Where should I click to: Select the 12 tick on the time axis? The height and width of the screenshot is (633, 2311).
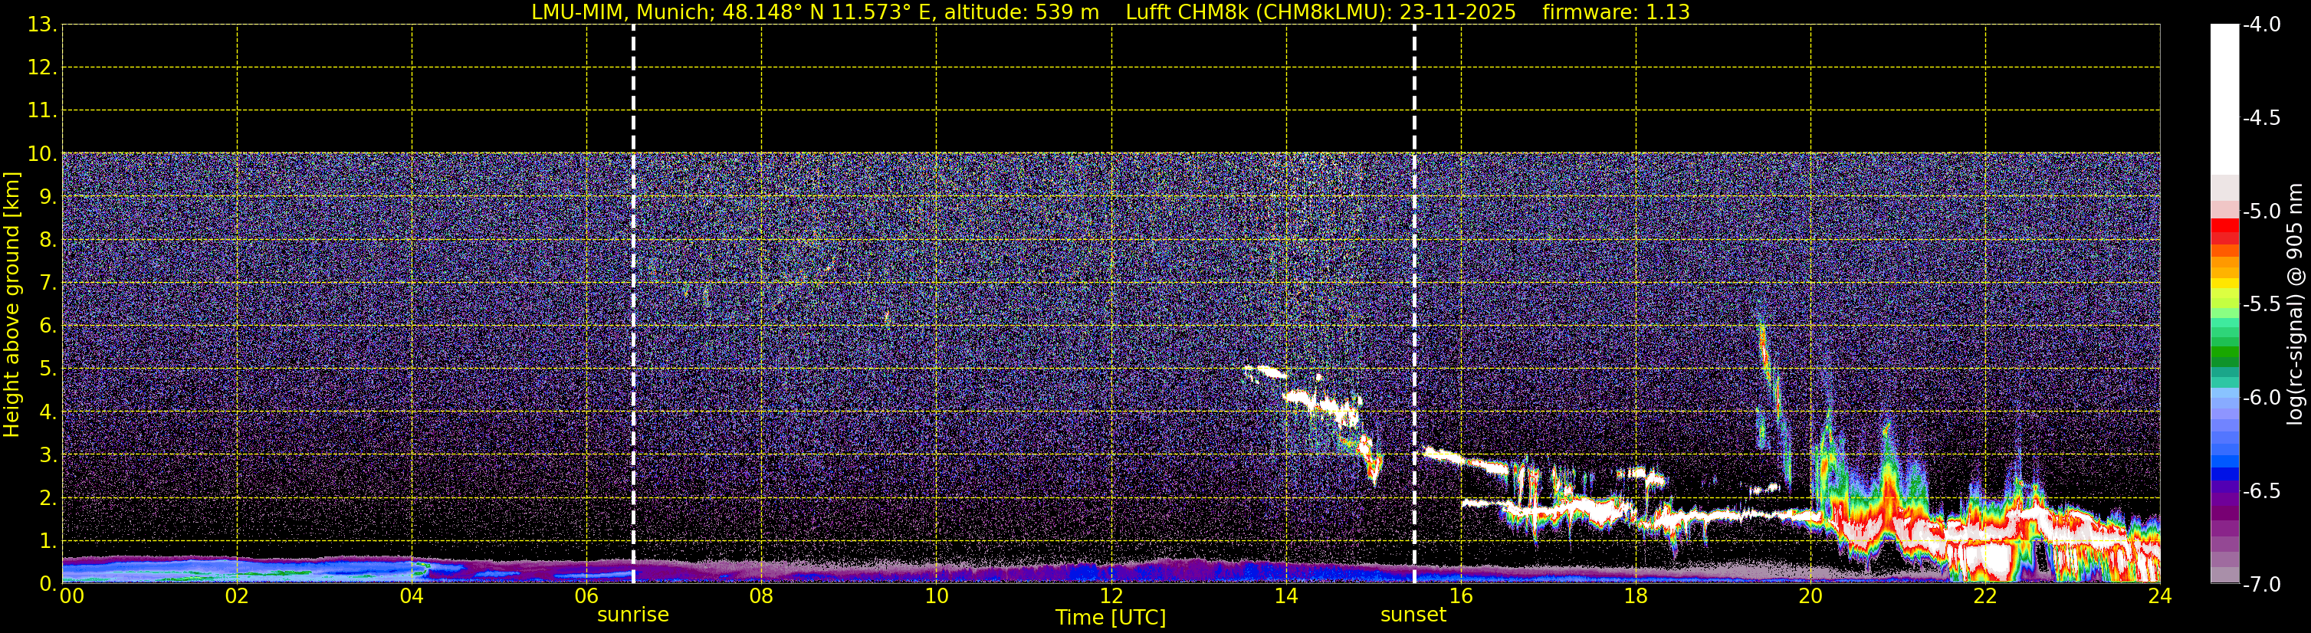click(1111, 597)
